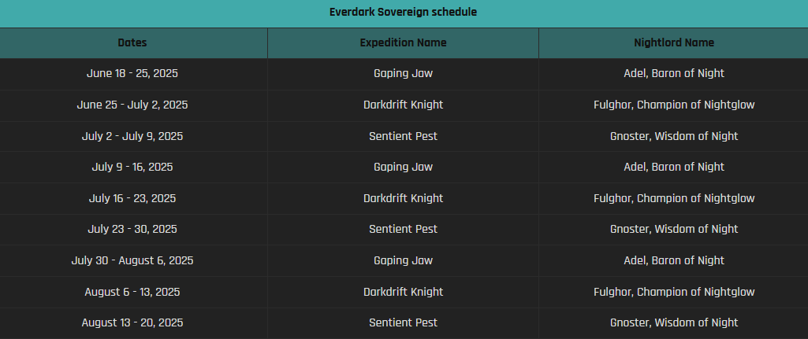Select the Nightlord Name column header
The width and height of the screenshot is (808, 339).
(x=673, y=42)
